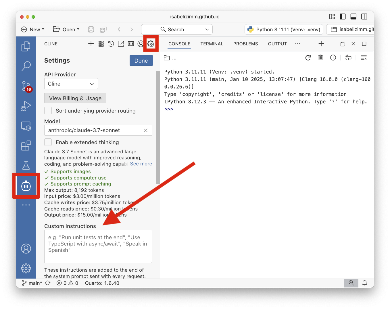Click the See more link
Screen dimensions: 390x309
coord(141,164)
